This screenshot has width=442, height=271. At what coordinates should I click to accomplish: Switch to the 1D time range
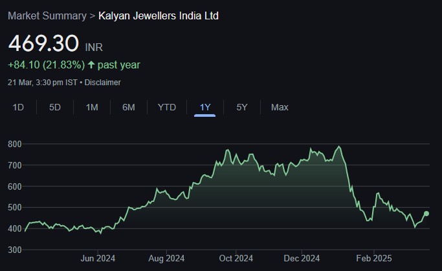click(18, 107)
